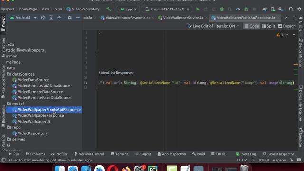The height and width of the screenshot is (171, 304).
Task: Open the Event Log
Action: click(x=246, y=154)
